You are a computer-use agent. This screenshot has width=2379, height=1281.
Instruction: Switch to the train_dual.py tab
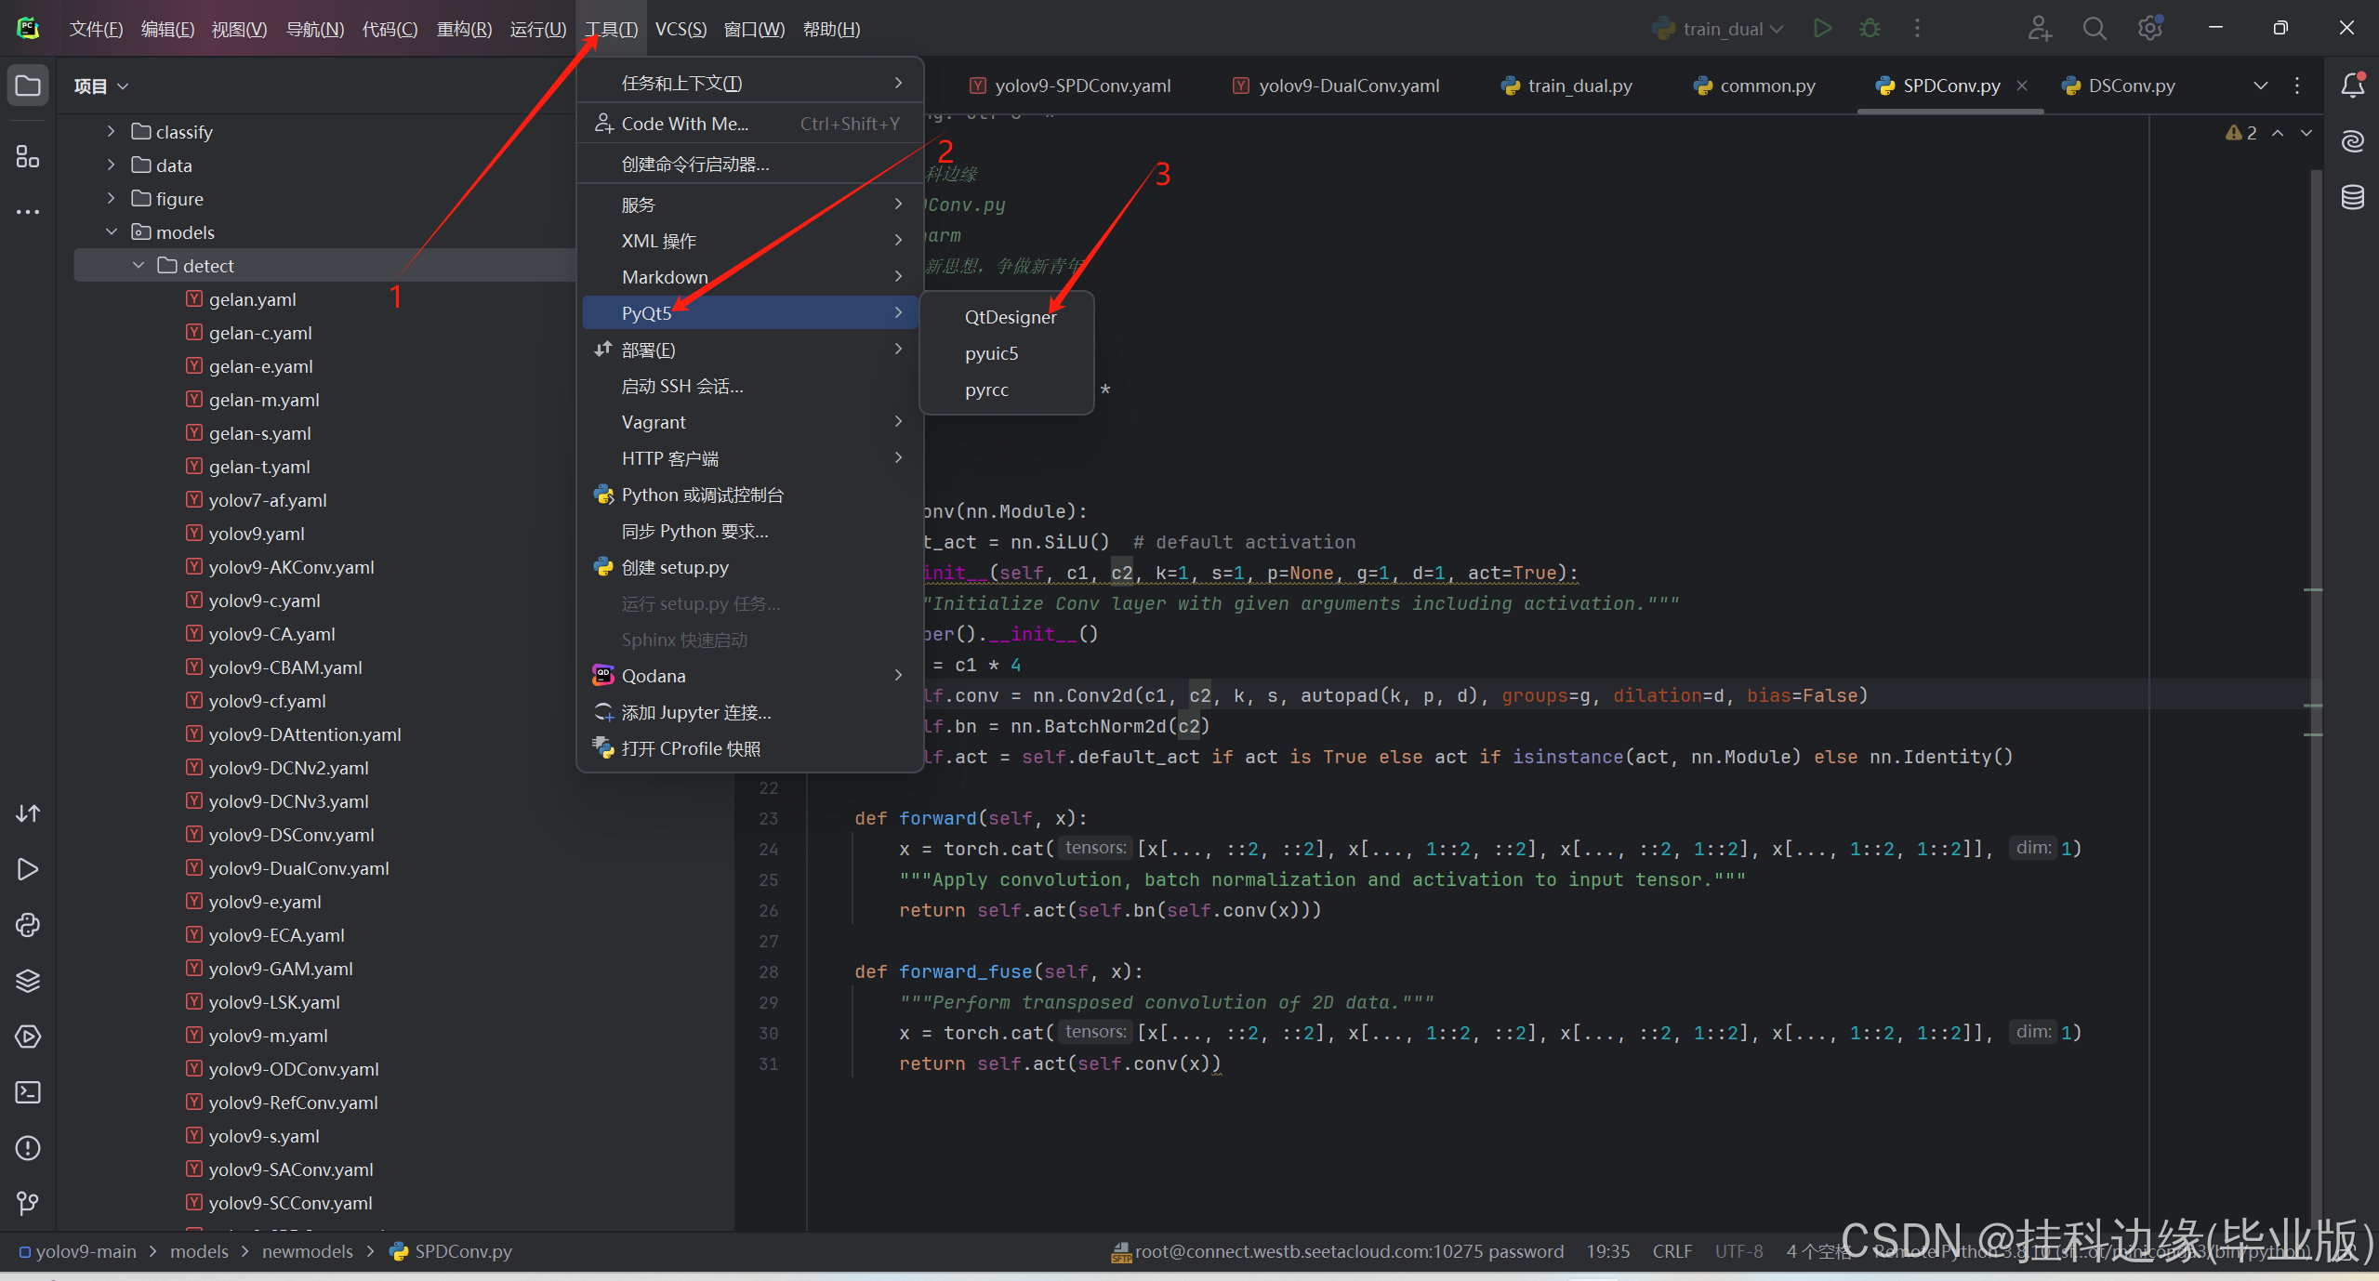pyautogui.click(x=1566, y=86)
